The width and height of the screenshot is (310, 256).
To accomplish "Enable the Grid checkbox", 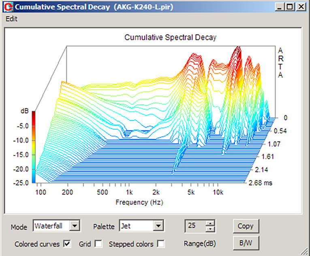I will pyautogui.click(x=98, y=244).
